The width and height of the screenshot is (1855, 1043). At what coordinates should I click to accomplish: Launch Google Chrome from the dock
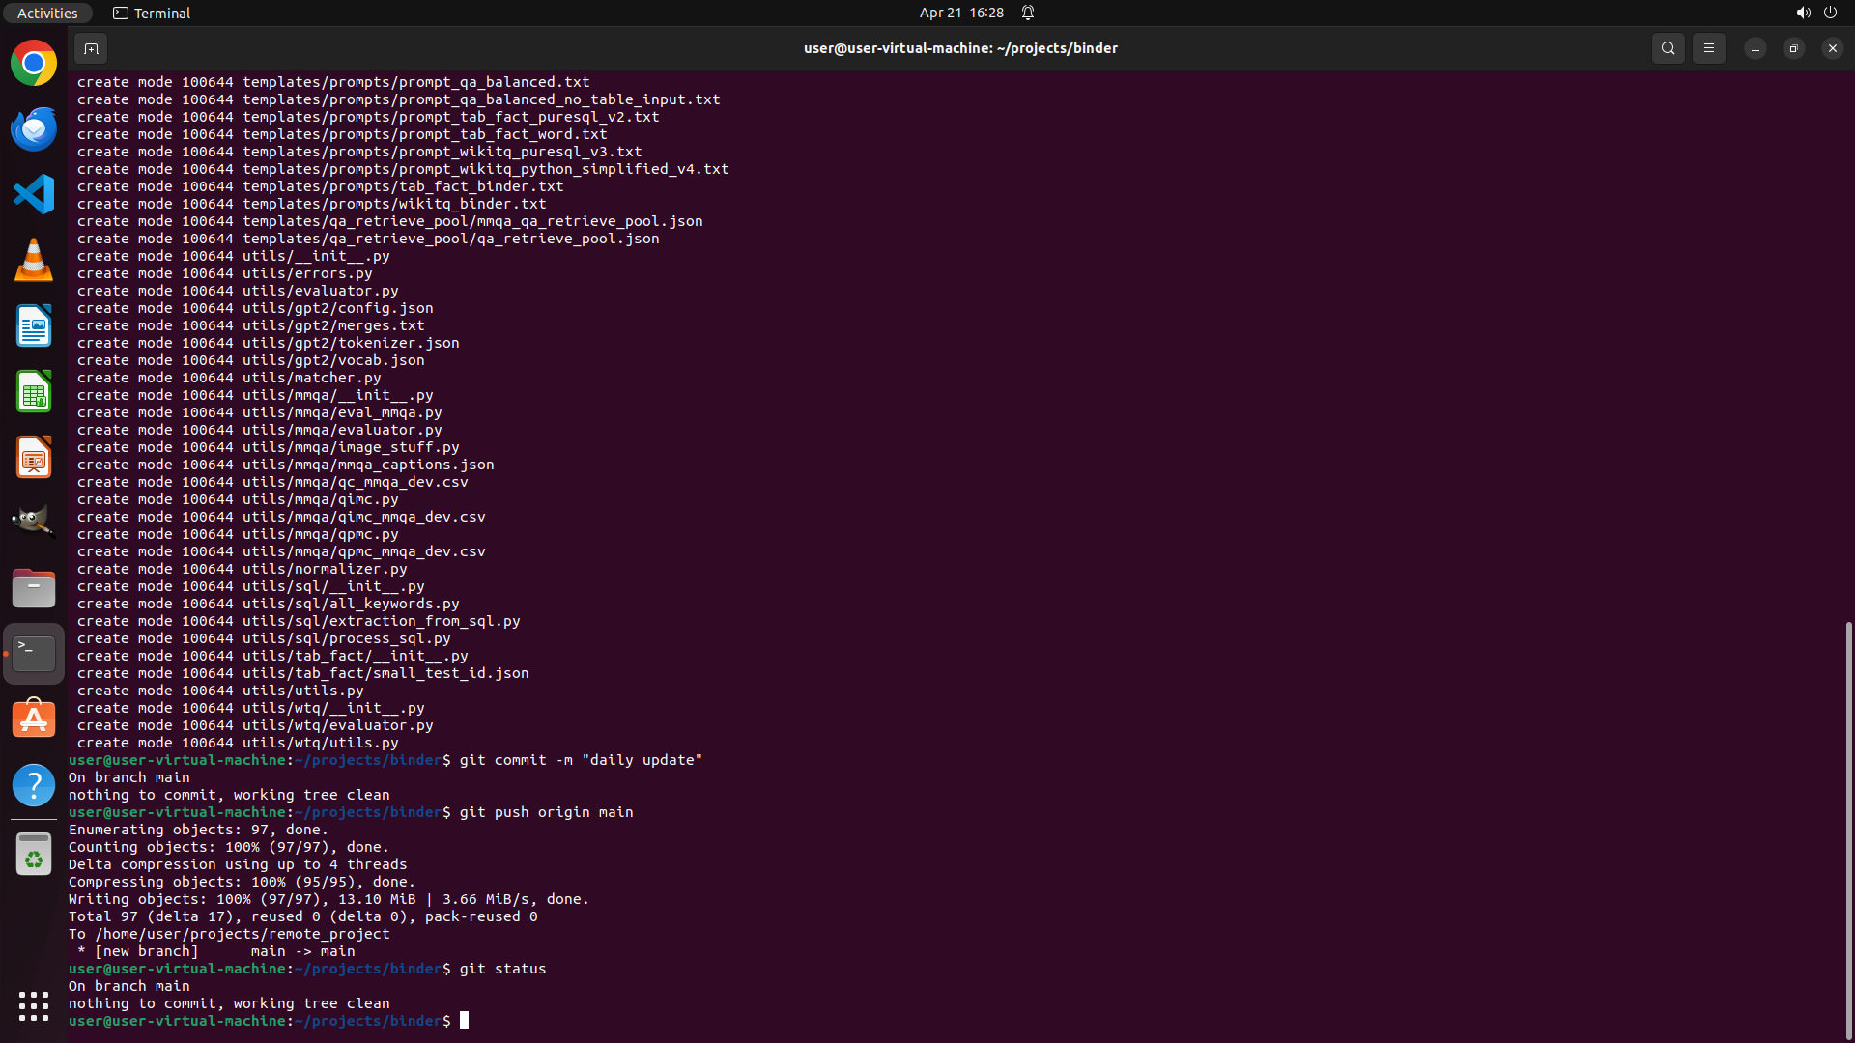tap(34, 64)
